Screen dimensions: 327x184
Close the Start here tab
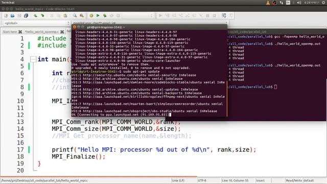tap(20, 32)
